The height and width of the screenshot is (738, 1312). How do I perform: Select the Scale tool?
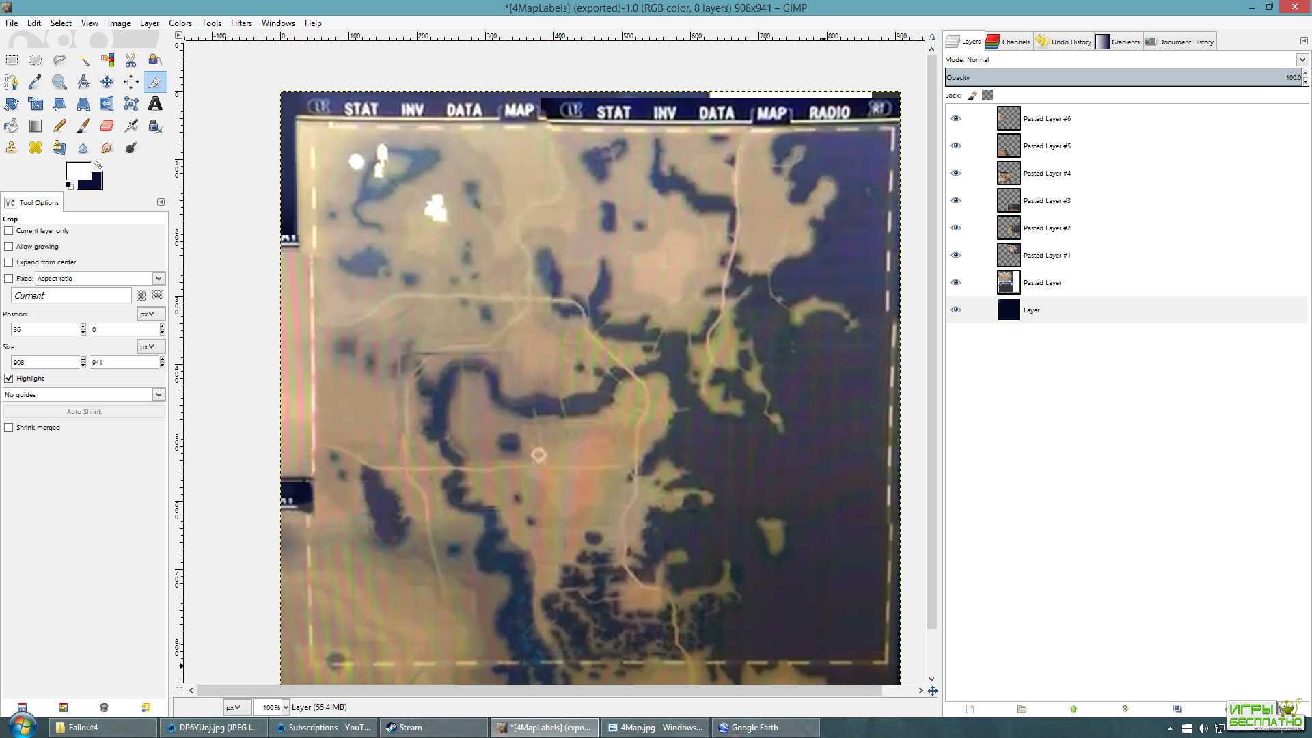coord(36,104)
